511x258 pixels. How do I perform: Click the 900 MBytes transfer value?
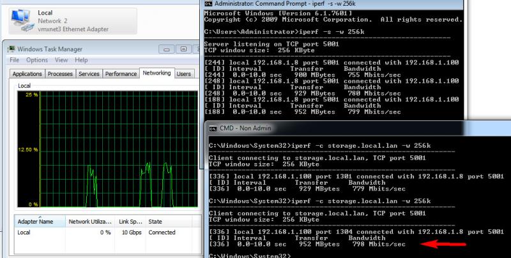[x=314, y=75]
